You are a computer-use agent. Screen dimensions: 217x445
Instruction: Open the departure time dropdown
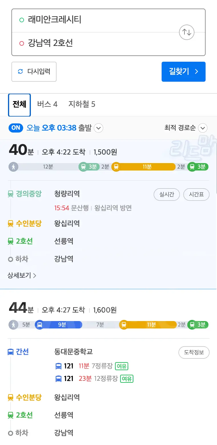(x=98, y=128)
